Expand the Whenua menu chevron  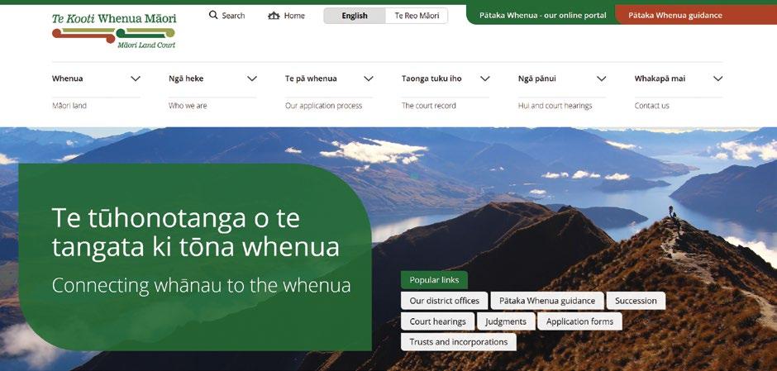(136, 78)
